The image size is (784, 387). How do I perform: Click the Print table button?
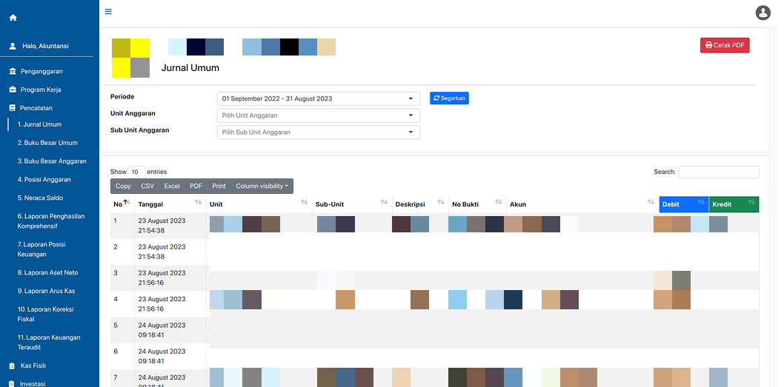click(x=219, y=186)
